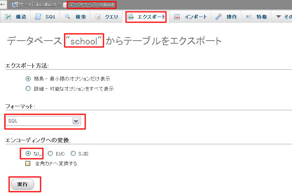
Task: Click the back arrow in the breadcrumb bar
Action: pyautogui.click(x=3, y=5)
